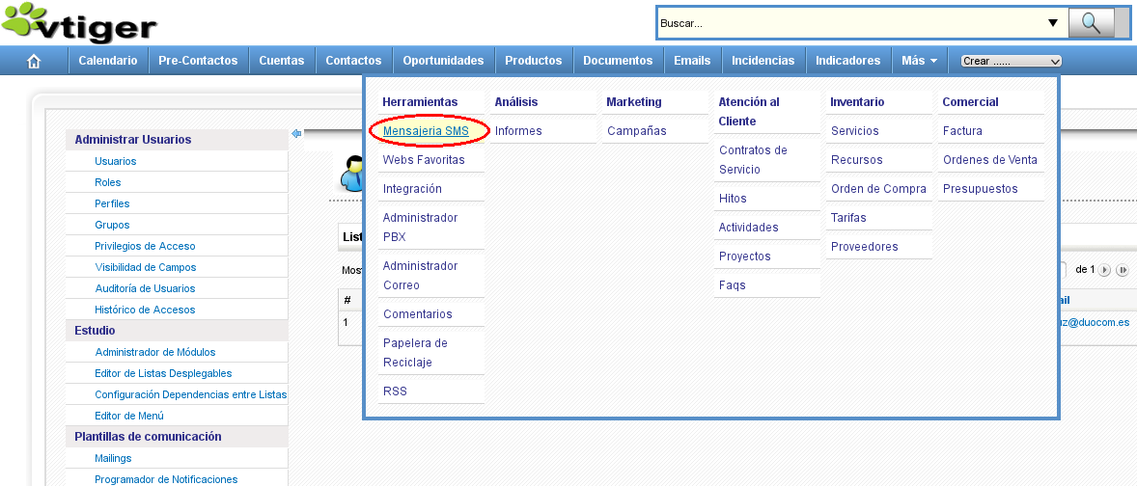Open the Calendario tab
The image size is (1137, 486).
coord(108,61)
